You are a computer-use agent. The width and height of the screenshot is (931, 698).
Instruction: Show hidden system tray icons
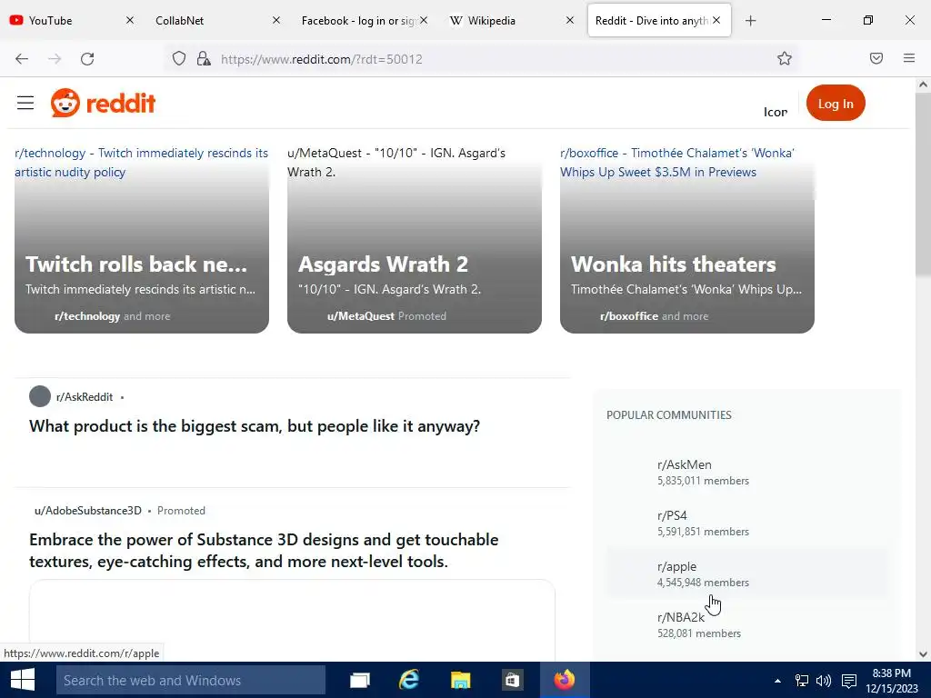coord(777,681)
